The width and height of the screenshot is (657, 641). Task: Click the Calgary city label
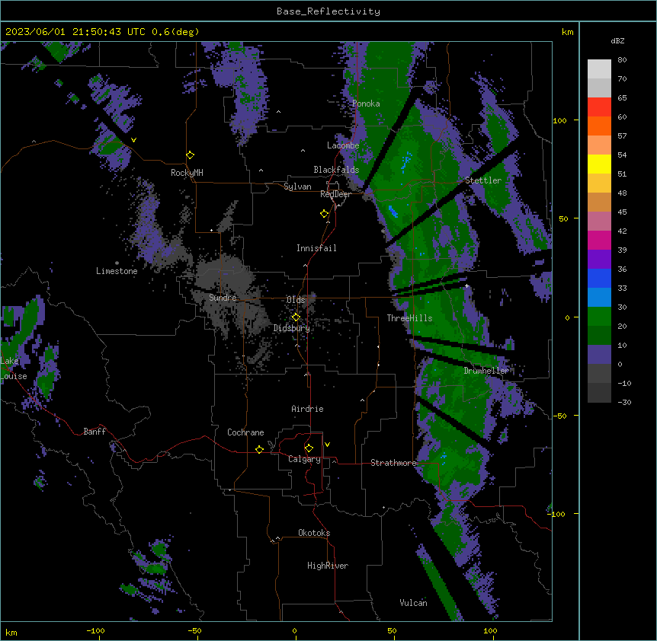click(x=304, y=459)
